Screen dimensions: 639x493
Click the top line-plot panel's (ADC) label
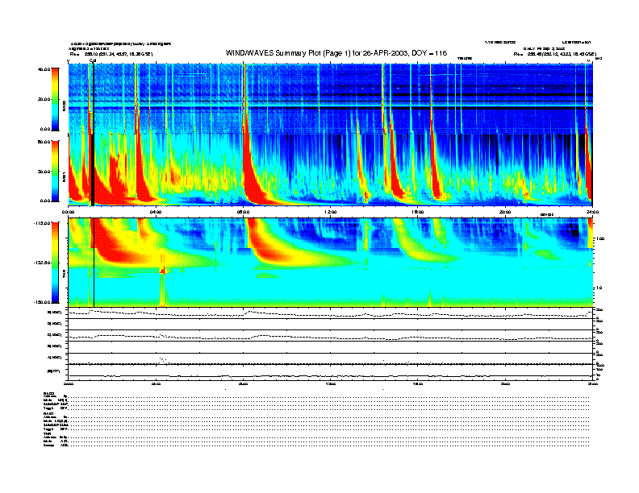pos(55,313)
